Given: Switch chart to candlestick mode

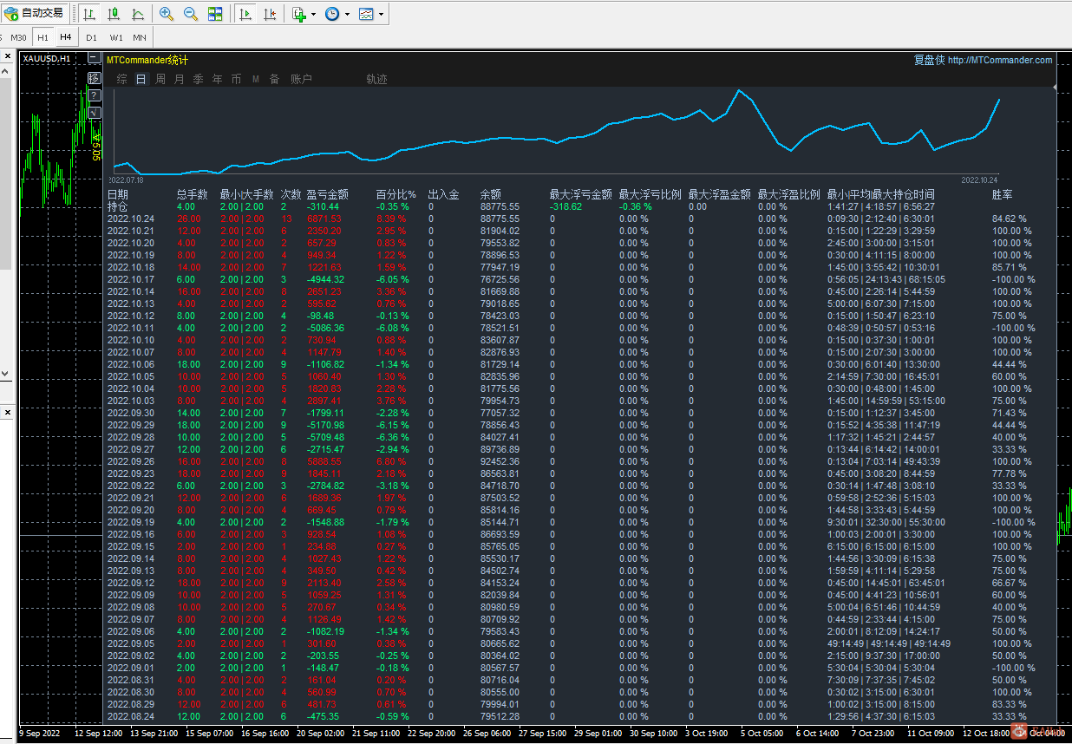Looking at the screenshot, I should pos(114,14).
